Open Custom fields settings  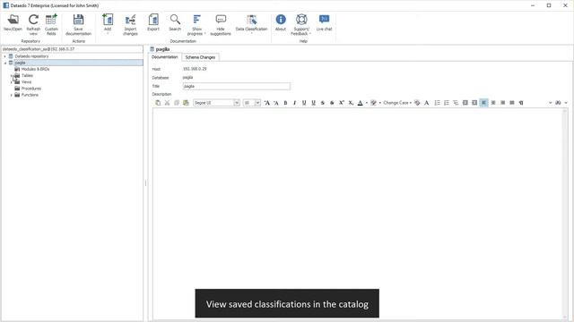[x=51, y=24]
